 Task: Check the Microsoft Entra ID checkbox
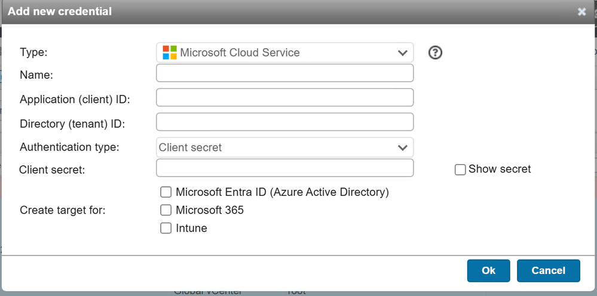[x=166, y=192]
